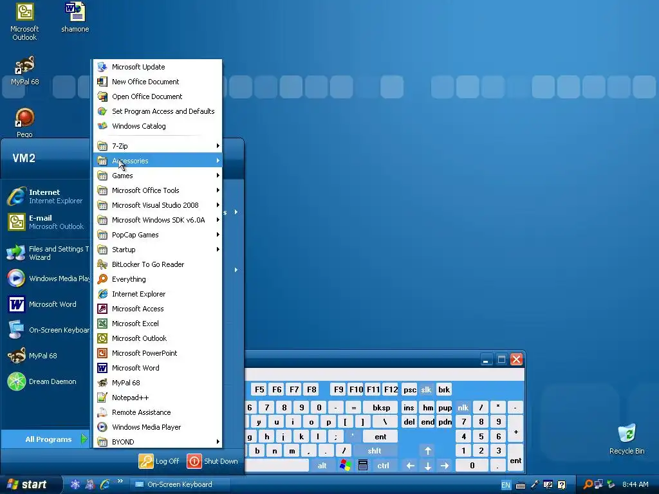Viewport: 659px width, 494px height.
Task: Open Windows Catalog entry
Action: tap(158, 126)
